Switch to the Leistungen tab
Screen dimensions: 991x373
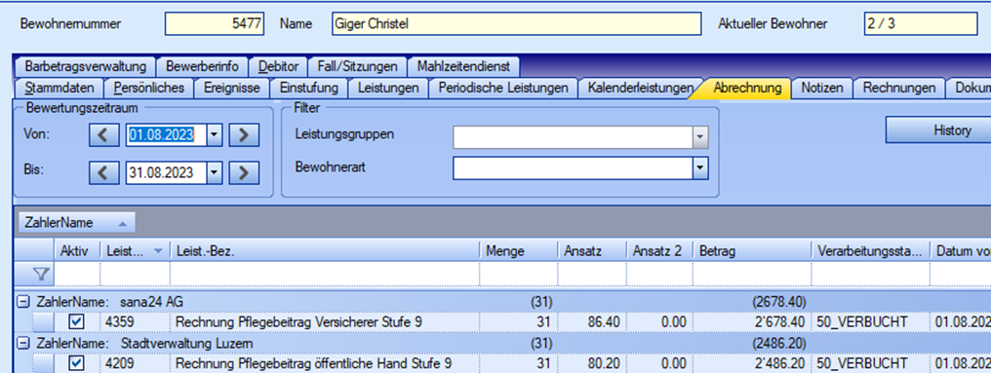[x=388, y=88]
